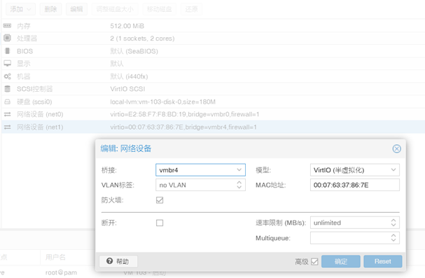The height and width of the screenshot is (278, 425).
Task: Click the empty Multiqueue field
Action: click(x=354, y=238)
